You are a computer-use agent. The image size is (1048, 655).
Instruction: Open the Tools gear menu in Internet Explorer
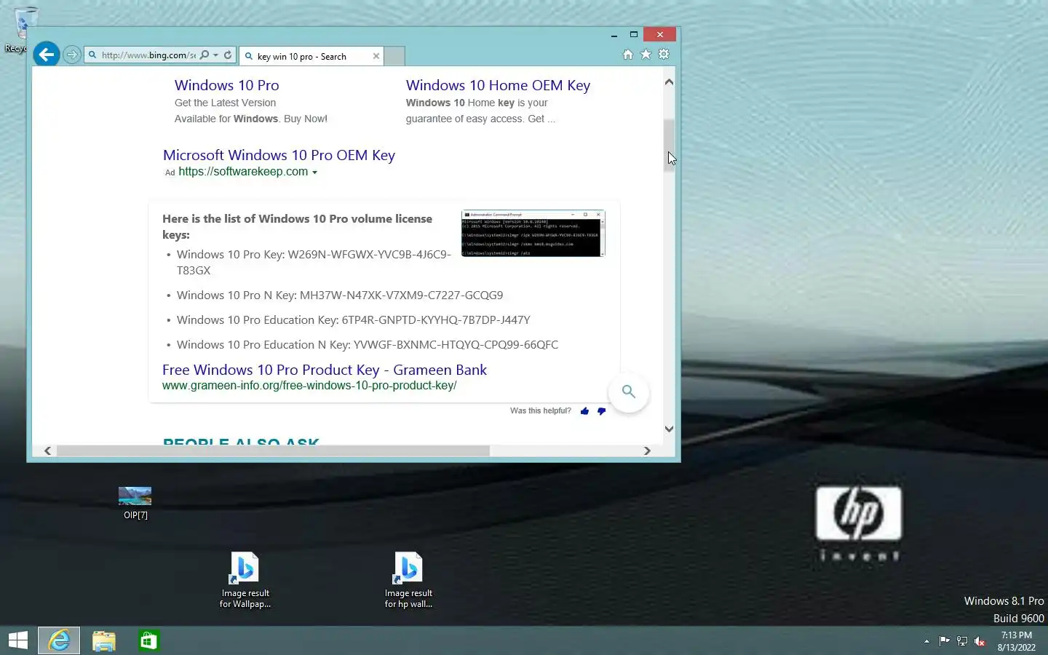click(664, 55)
